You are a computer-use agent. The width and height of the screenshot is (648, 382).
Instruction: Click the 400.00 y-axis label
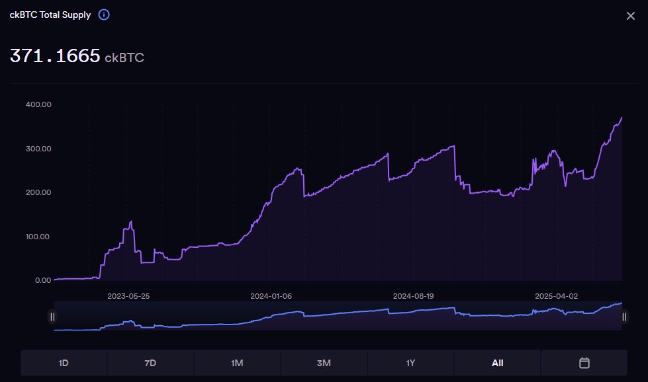point(38,104)
